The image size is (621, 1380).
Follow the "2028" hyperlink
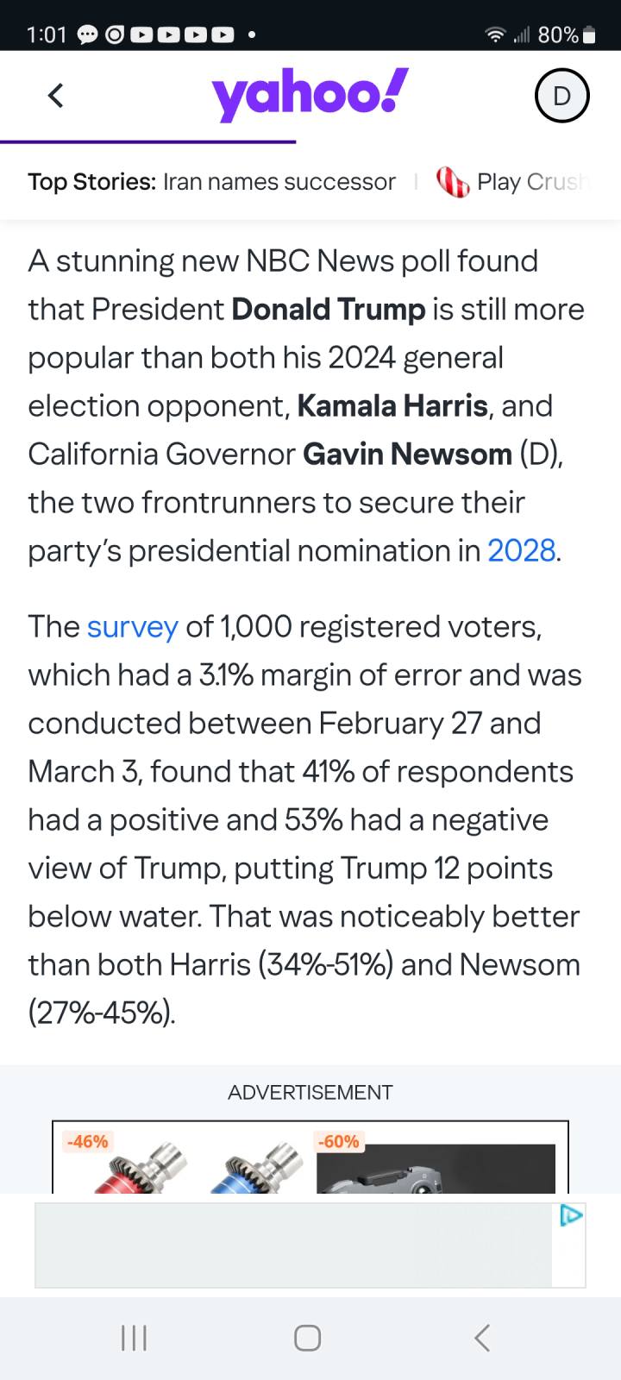(x=522, y=550)
